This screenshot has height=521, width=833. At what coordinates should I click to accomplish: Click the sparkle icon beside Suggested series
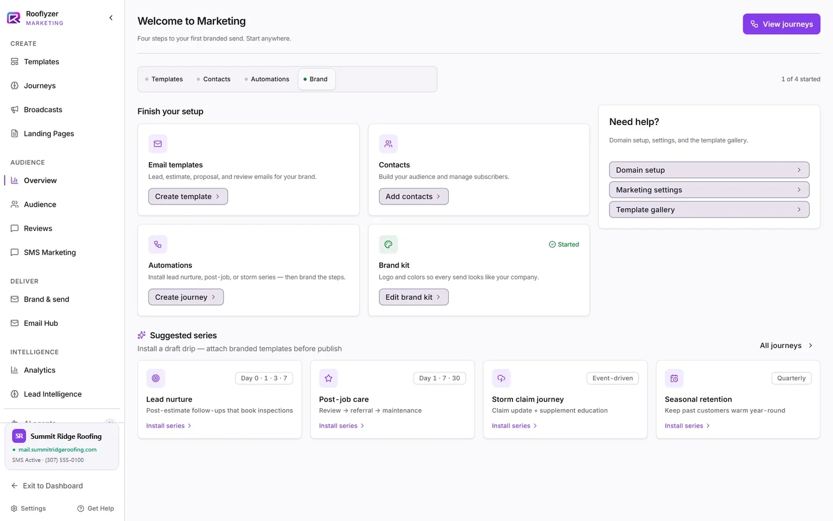tap(142, 335)
